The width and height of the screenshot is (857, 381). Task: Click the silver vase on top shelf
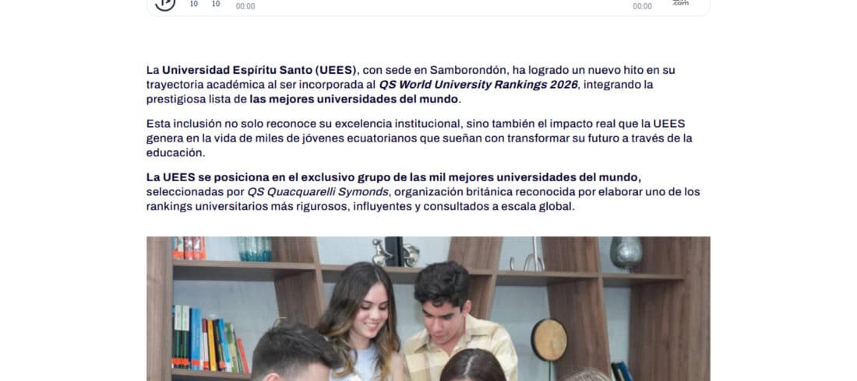[626, 253]
